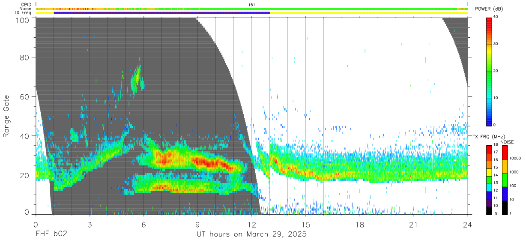The width and height of the screenshot is (526, 243).
Task: Click the black segment of TX FRQ colorbar
Action: pyautogui.click(x=490, y=210)
